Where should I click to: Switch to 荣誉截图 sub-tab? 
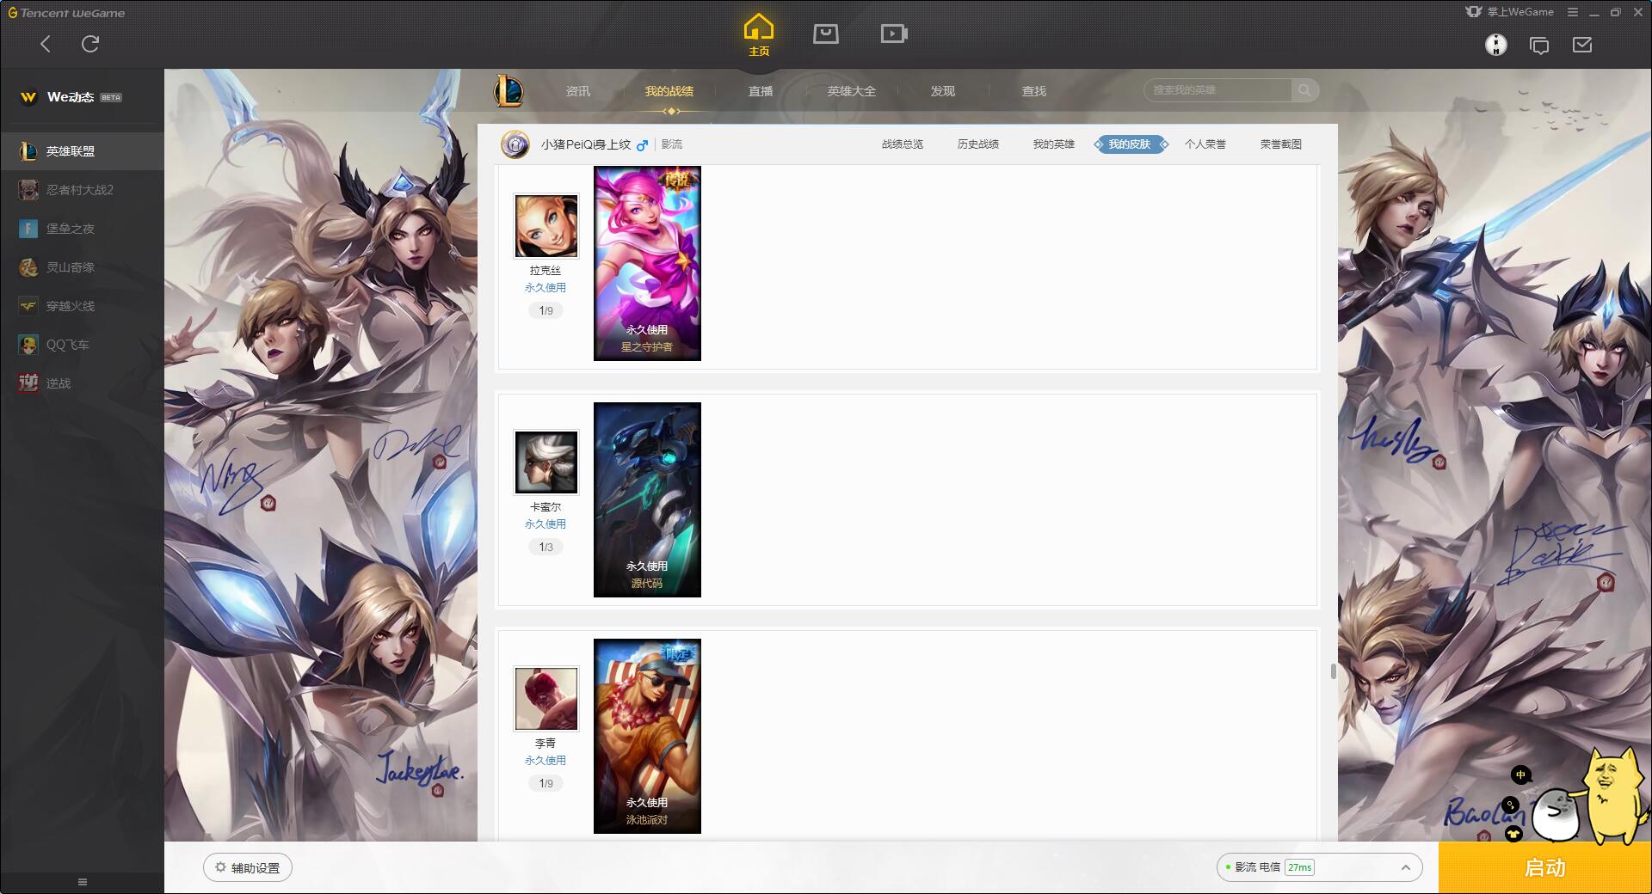coord(1281,144)
